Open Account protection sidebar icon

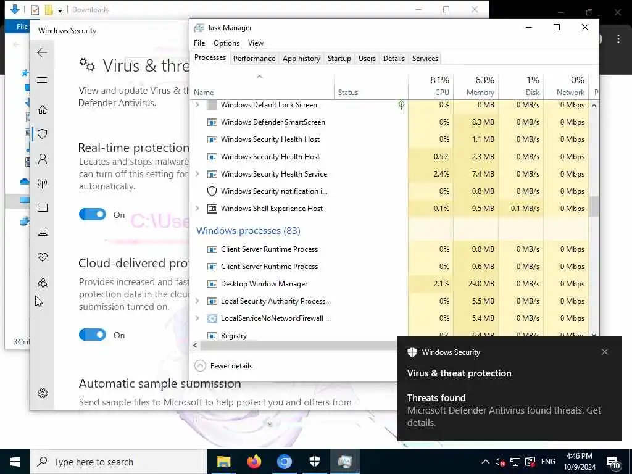pyautogui.click(x=43, y=159)
